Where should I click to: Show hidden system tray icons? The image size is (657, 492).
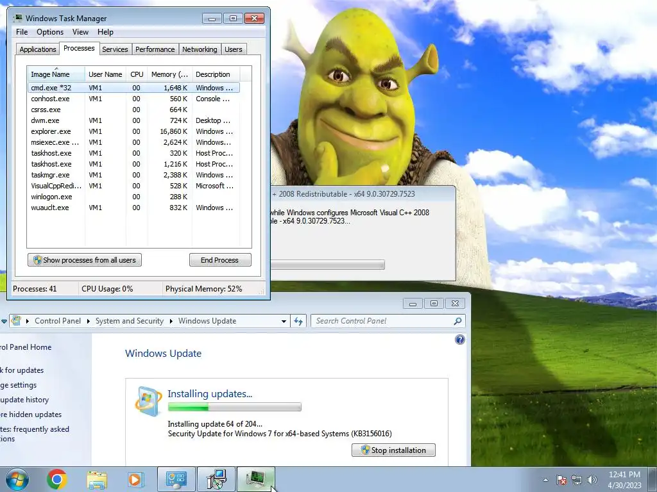(x=545, y=480)
